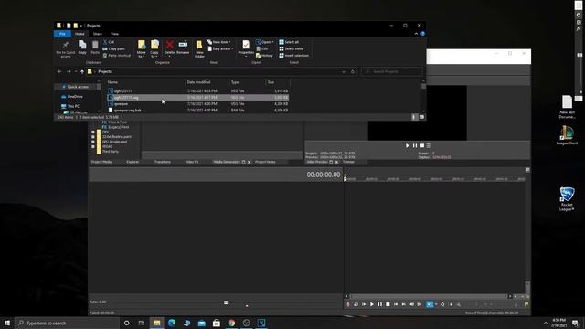585x329 pixels.
Task: Switch Explorer to large icons view
Action: 421,117
